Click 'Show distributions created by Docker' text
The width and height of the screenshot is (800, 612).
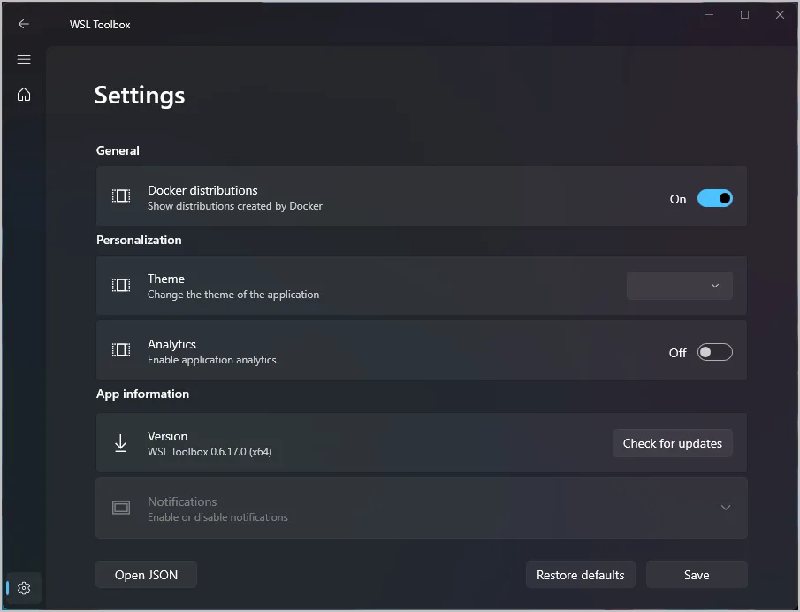click(235, 206)
